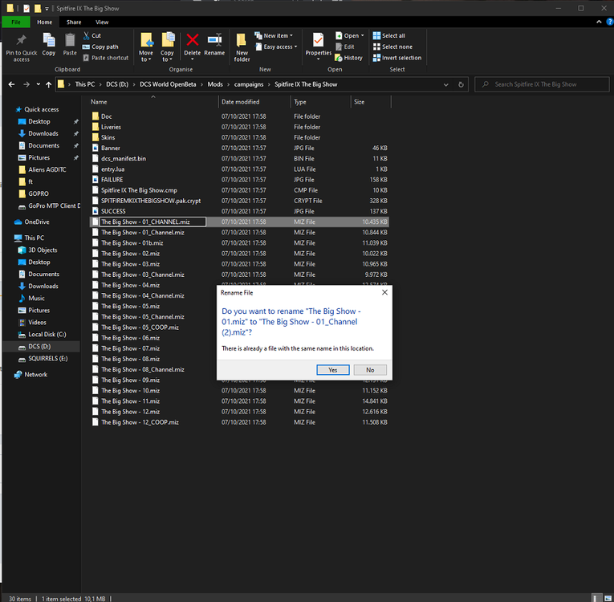Click the rename text box for 01_CHANNEL.miz
This screenshot has height=602, width=614.
(152, 222)
